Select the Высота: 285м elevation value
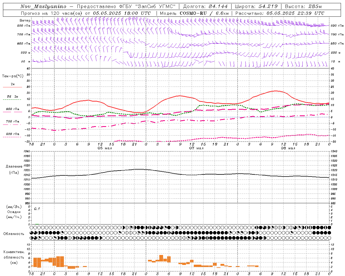Viewport: 345px width, 276px height. point(303,6)
